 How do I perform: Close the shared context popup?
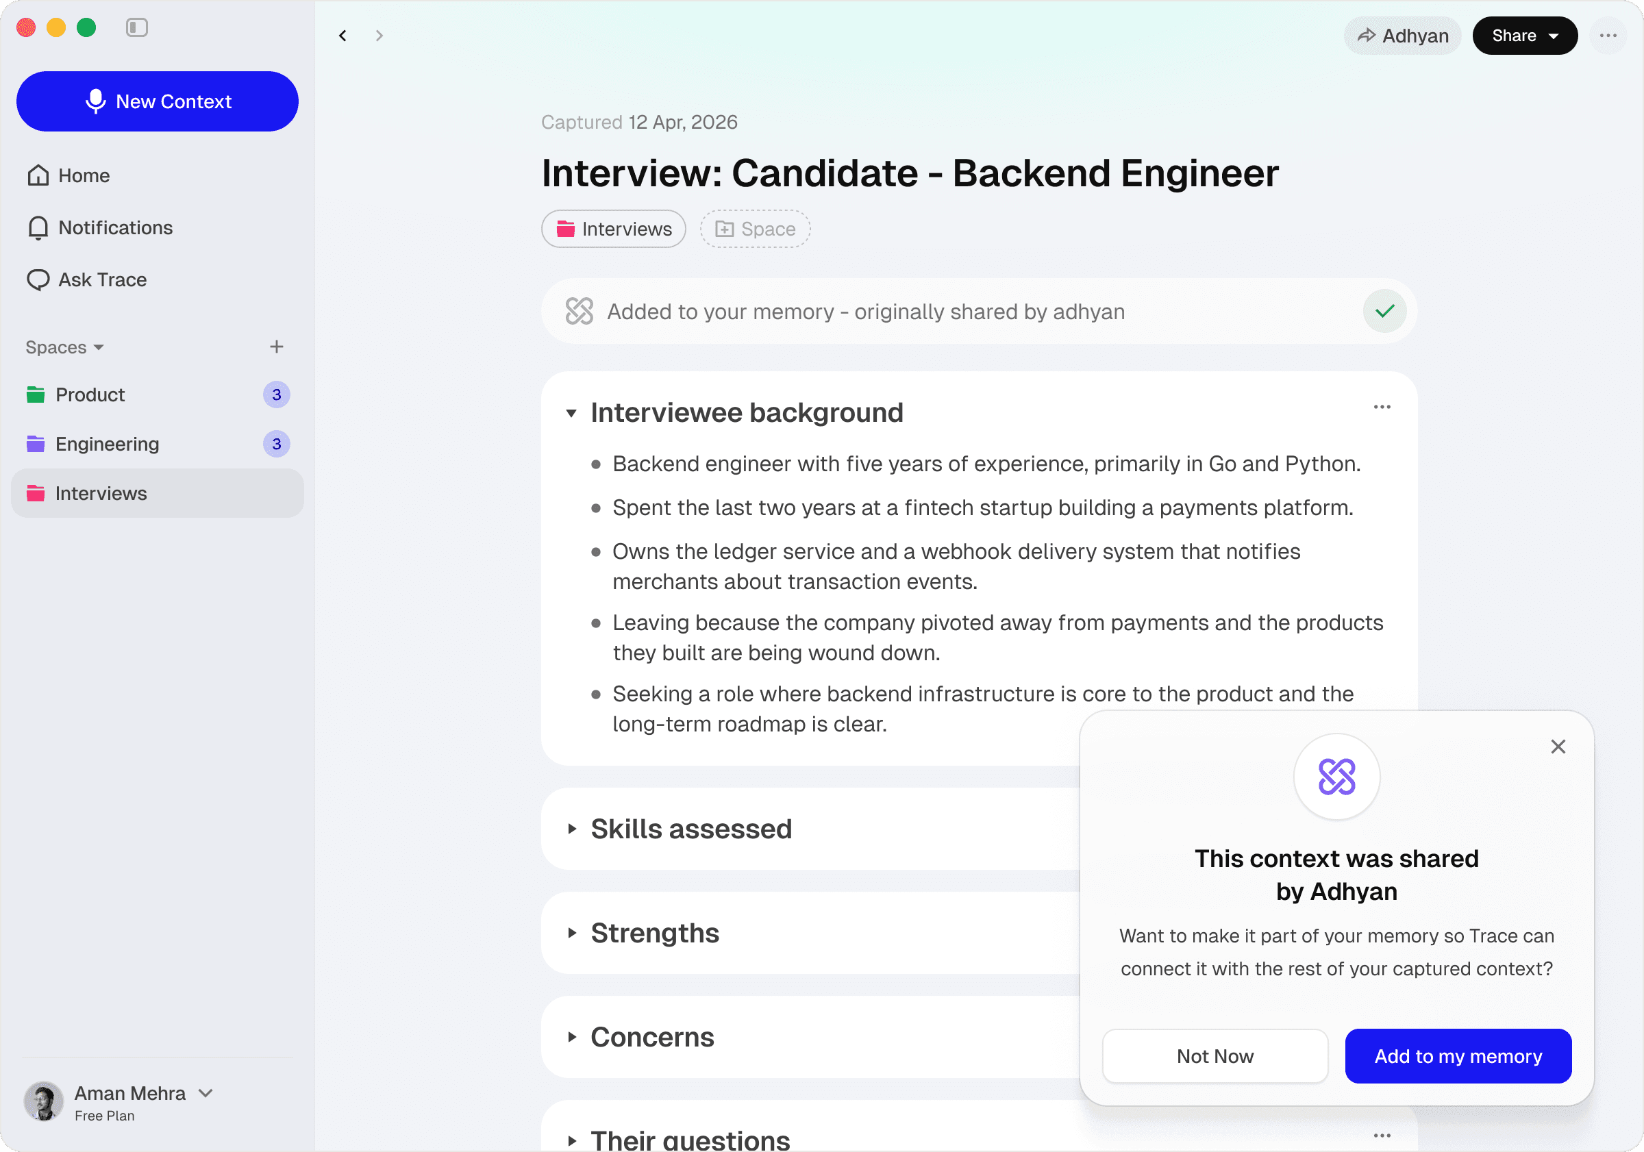(x=1558, y=747)
